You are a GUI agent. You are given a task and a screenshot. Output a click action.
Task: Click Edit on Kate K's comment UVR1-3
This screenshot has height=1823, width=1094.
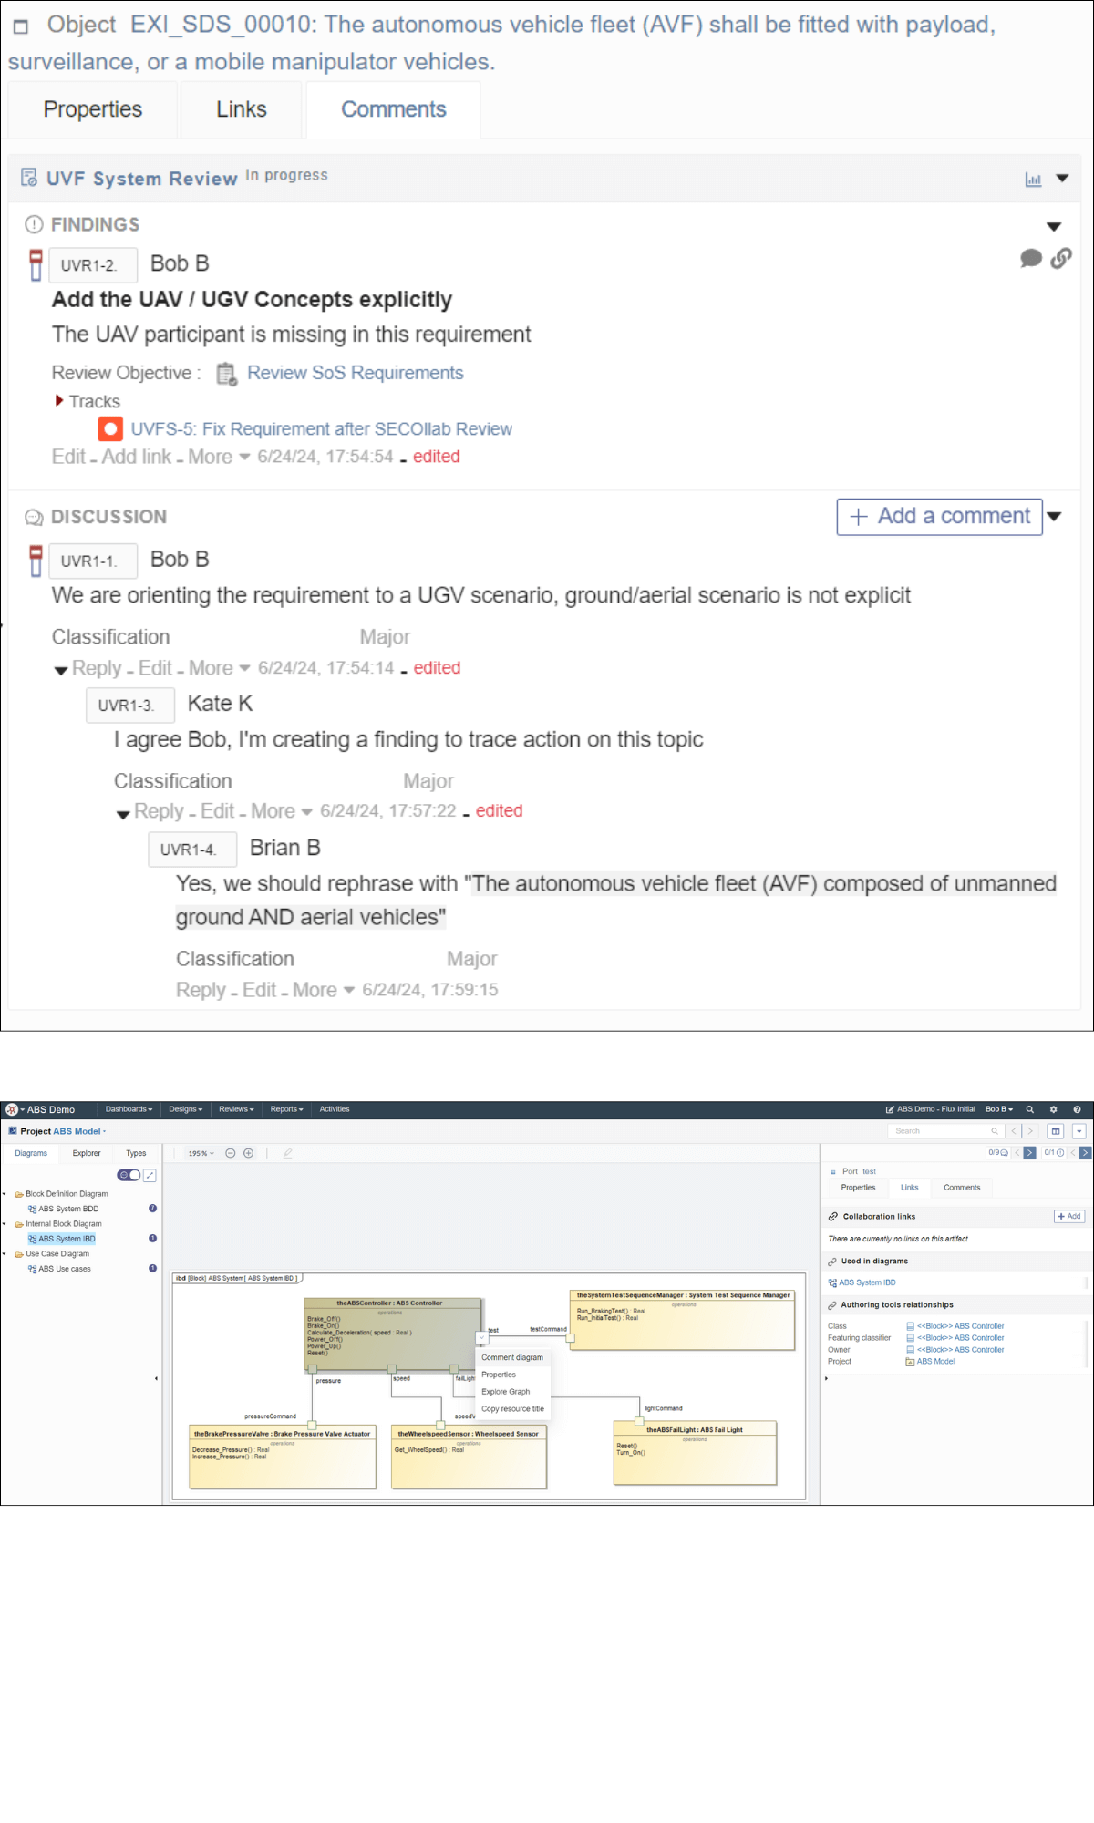click(x=218, y=811)
